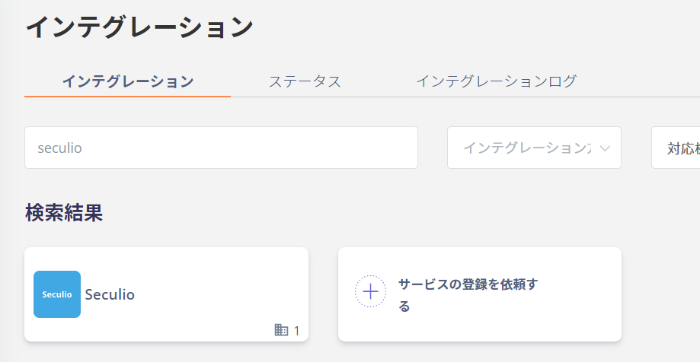The height and width of the screenshot is (362, 700).
Task: Click the chevron arrow in category dropdown
Action: tap(605, 148)
